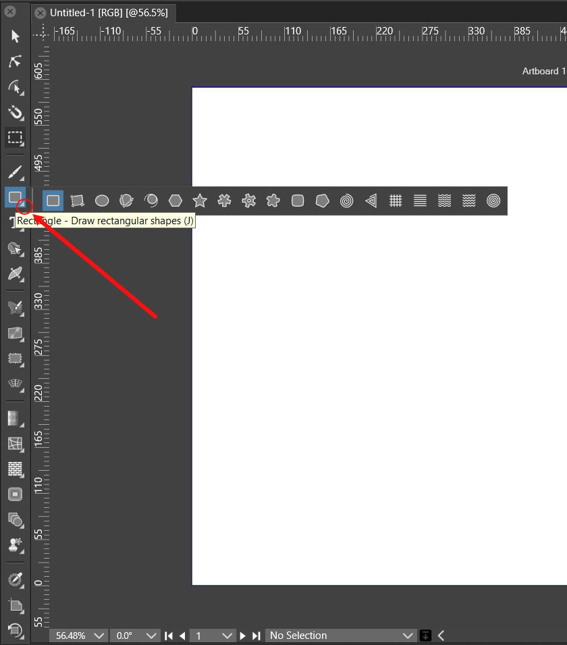Jump to the first artboard page
The height and width of the screenshot is (645, 567).
tap(169, 636)
